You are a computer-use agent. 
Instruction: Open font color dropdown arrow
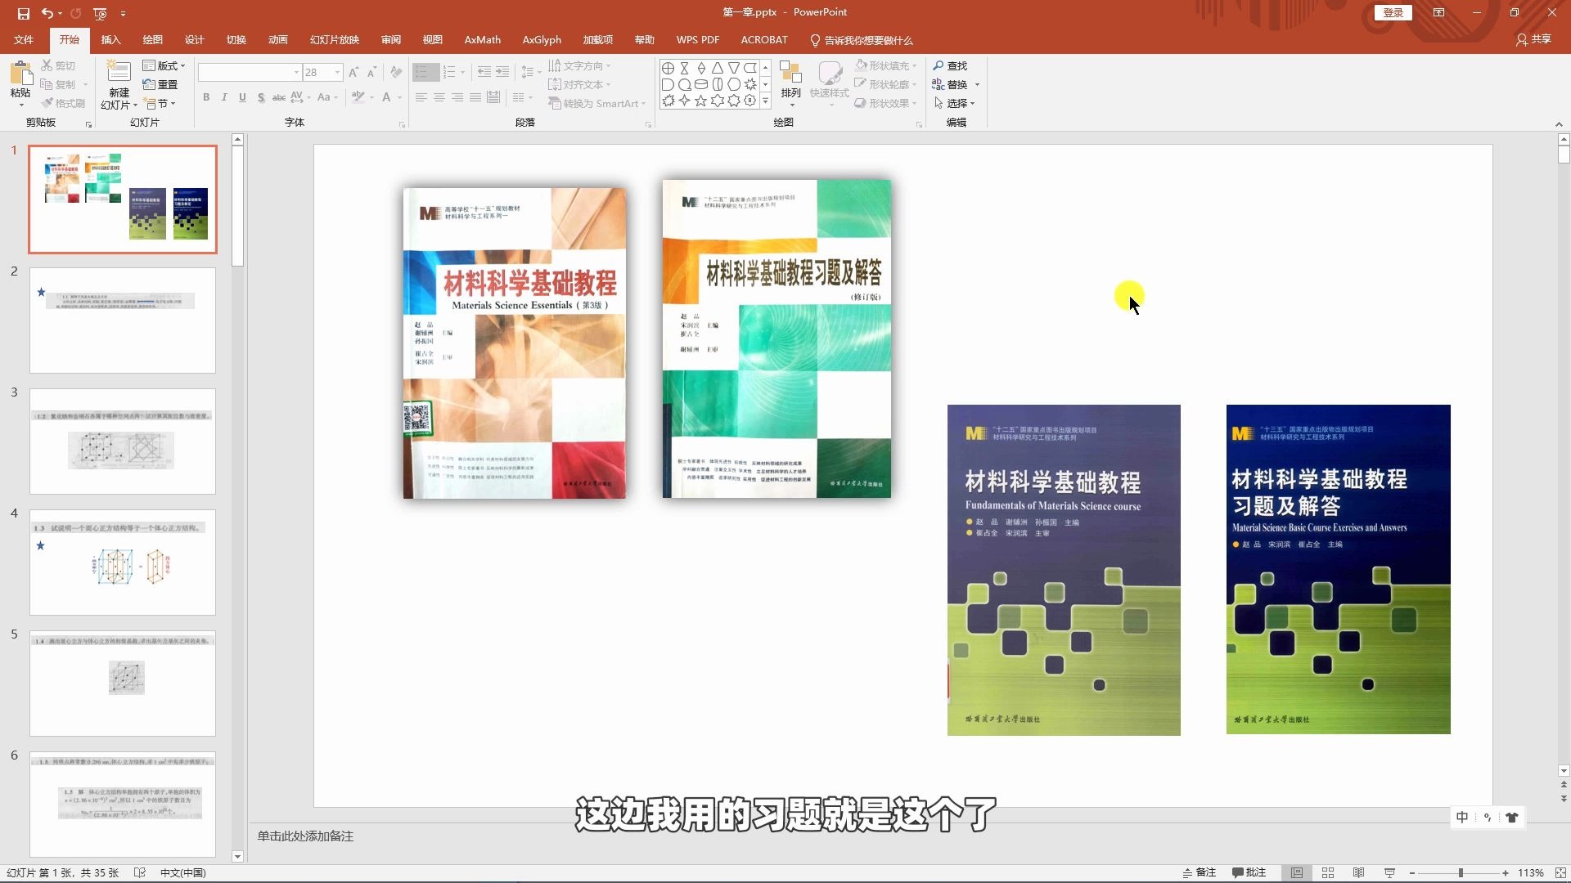point(399,97)
